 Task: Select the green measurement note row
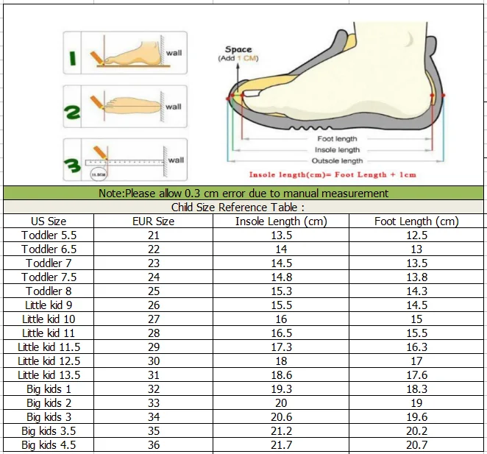click(x=243, y=194)
